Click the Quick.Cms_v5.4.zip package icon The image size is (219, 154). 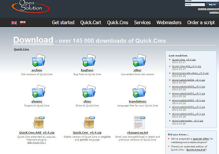[x=89, y=122]
